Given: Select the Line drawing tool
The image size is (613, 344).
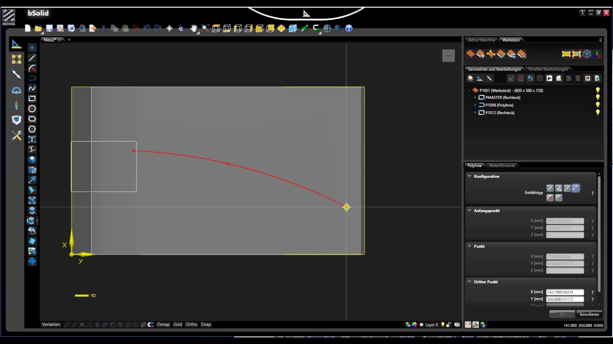Looking at the screenshot, I should pyautogui.click(x=32, y=58).
